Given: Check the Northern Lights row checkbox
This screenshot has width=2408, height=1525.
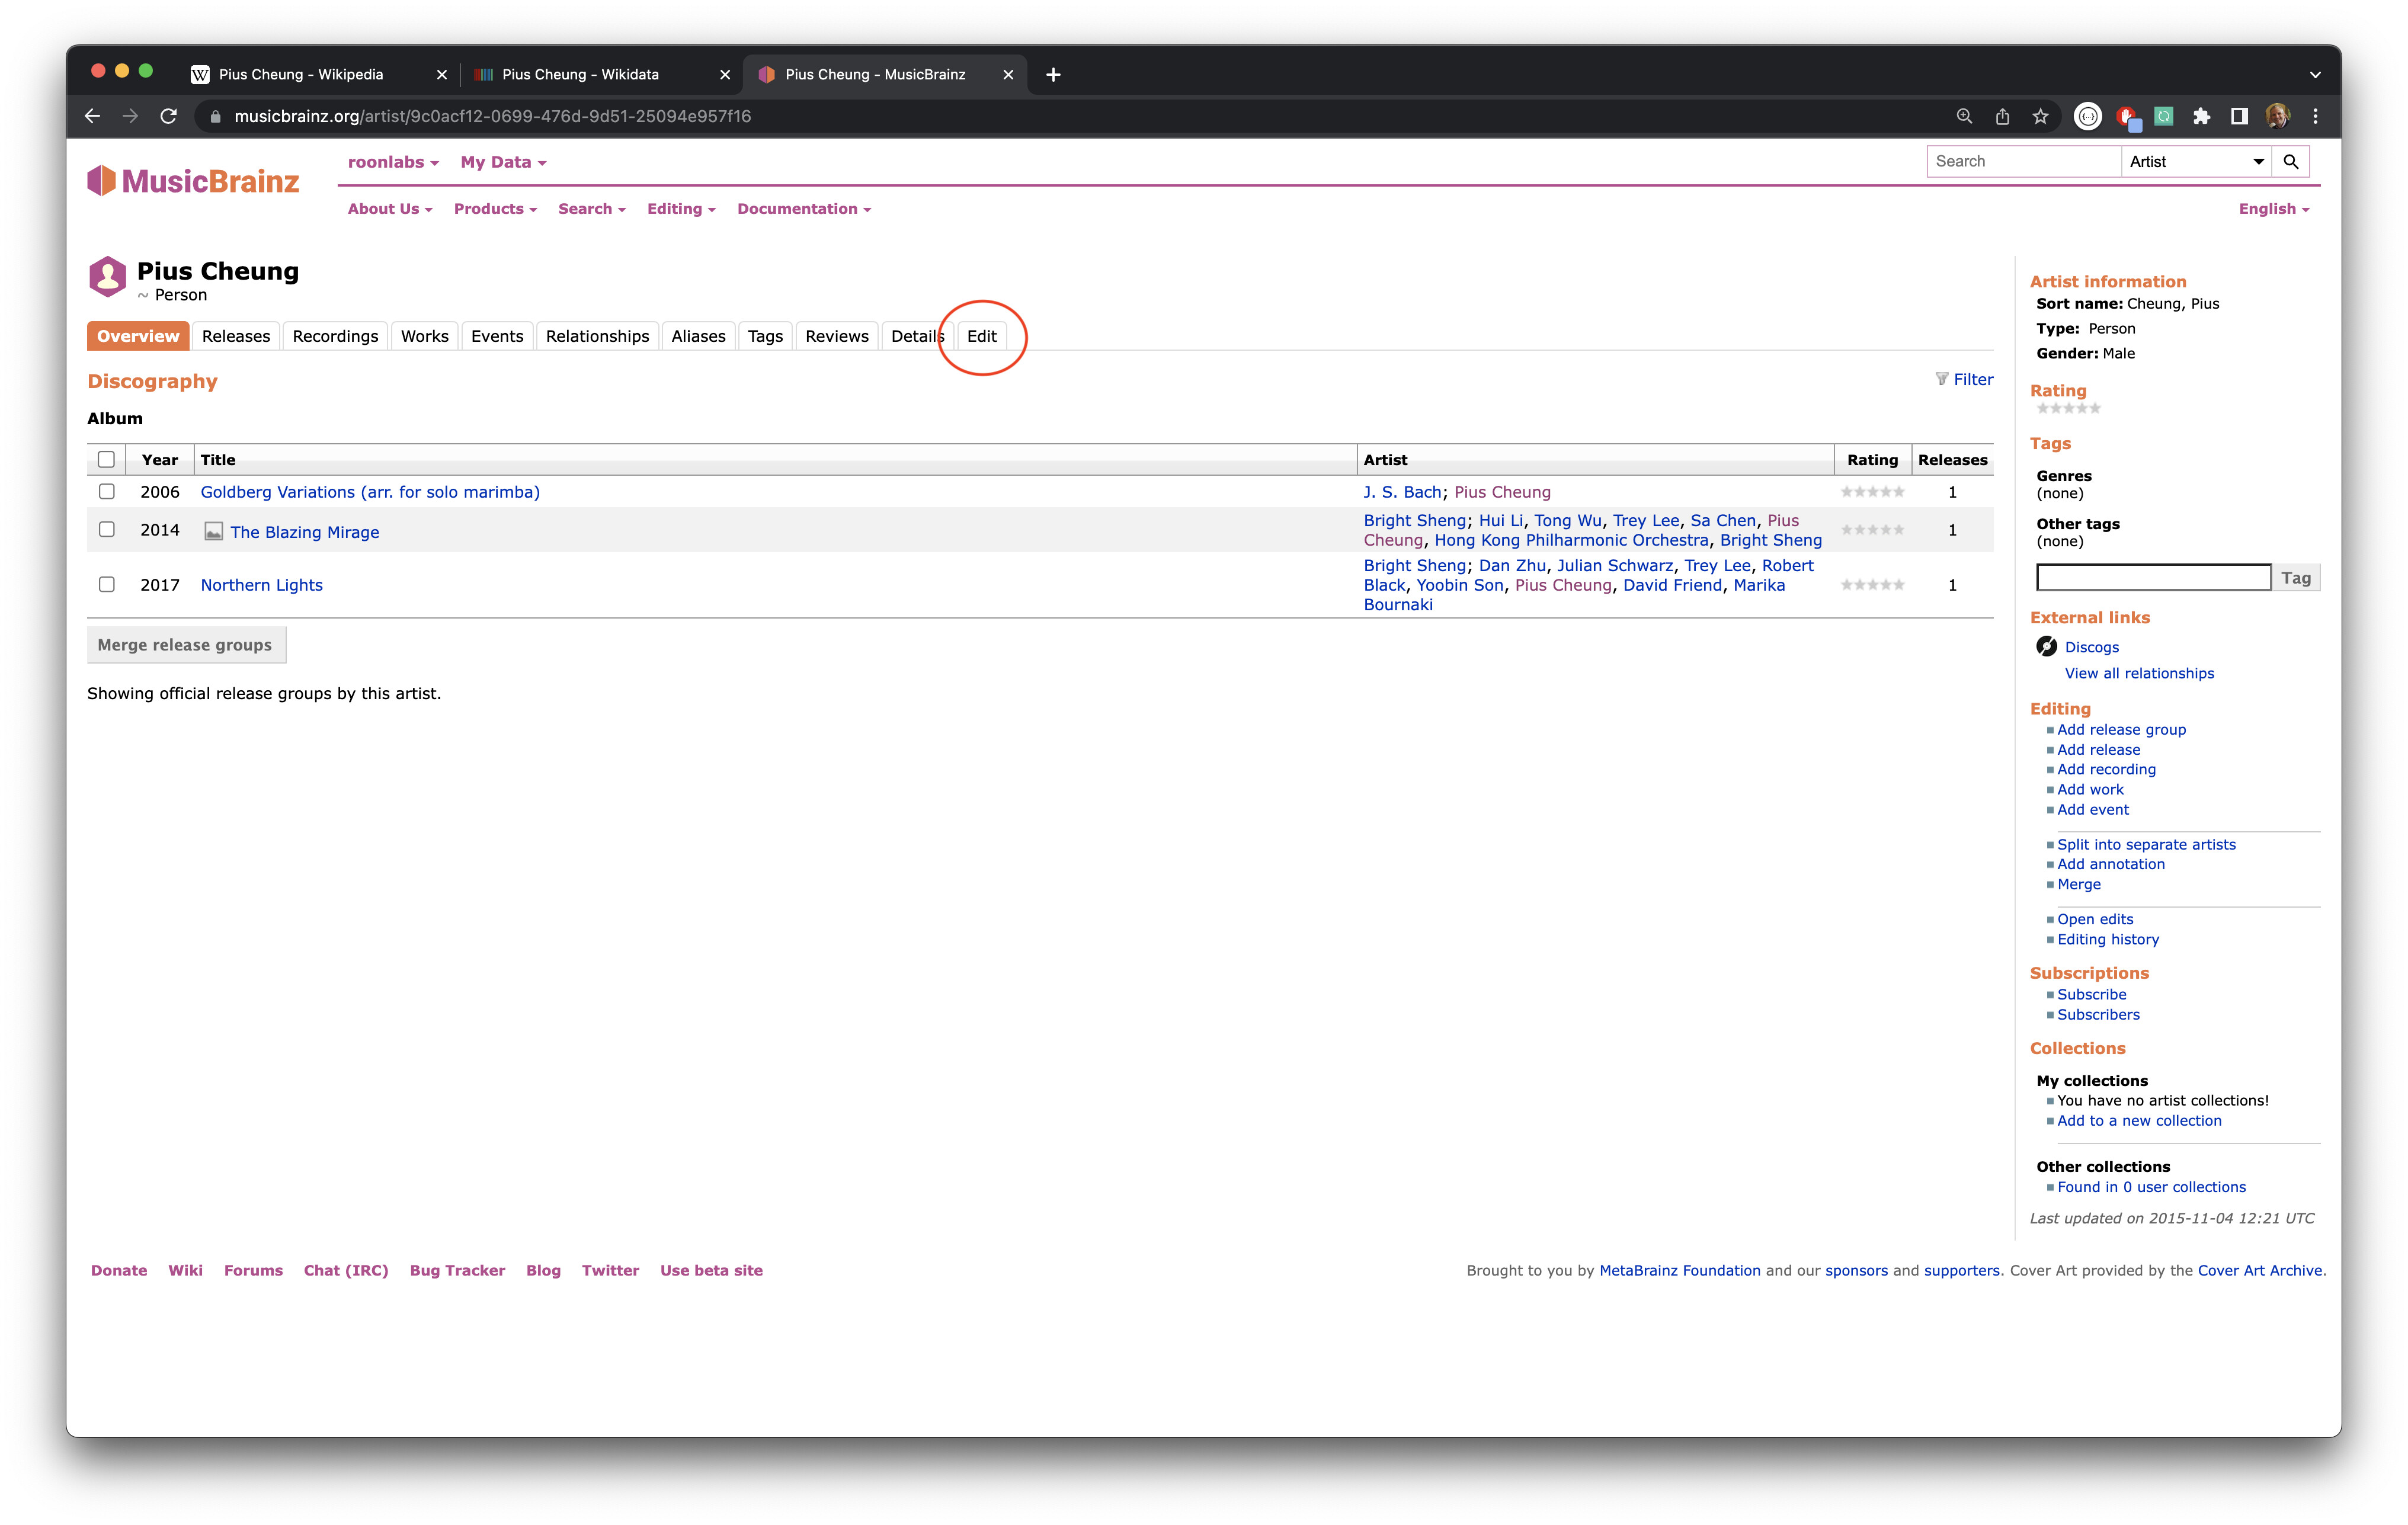Looking at the screenshot, I should pos(107,585).
